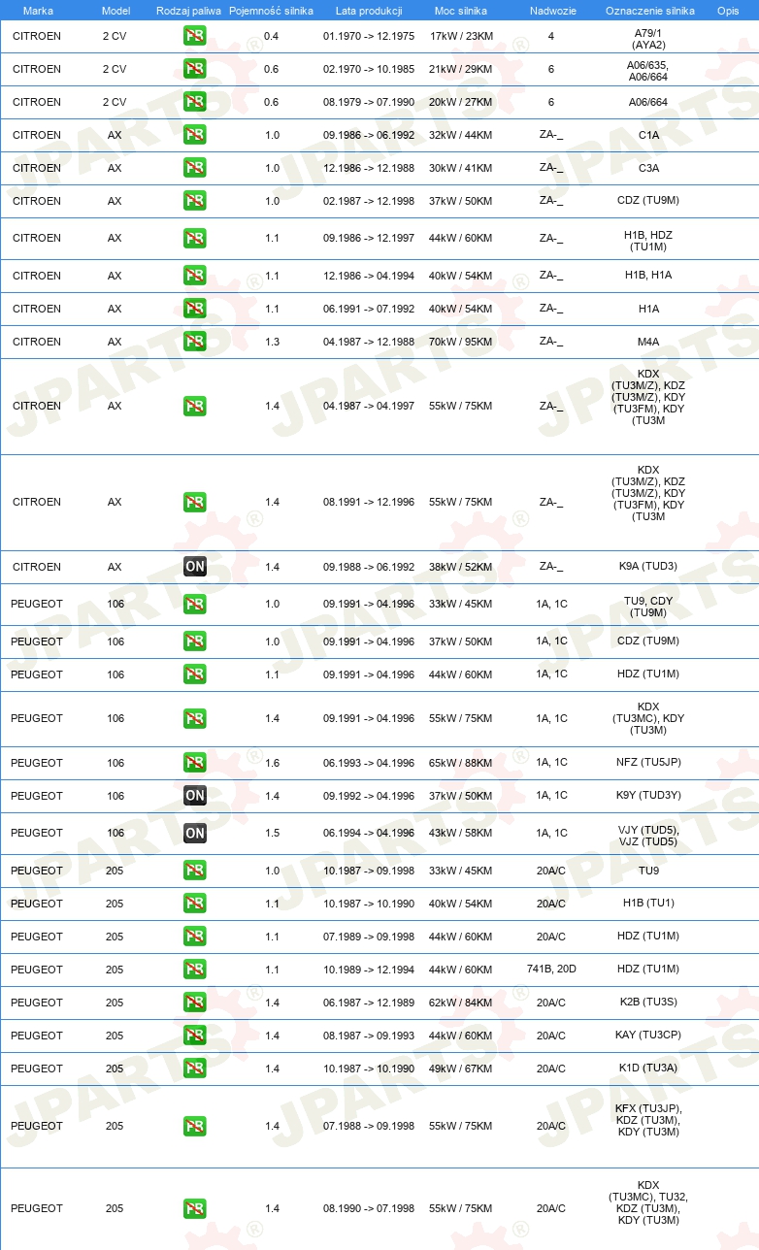The image size is (759, 1250).
Task: Click the Pojemność silnika column header
Action: (x=272, y=11)
